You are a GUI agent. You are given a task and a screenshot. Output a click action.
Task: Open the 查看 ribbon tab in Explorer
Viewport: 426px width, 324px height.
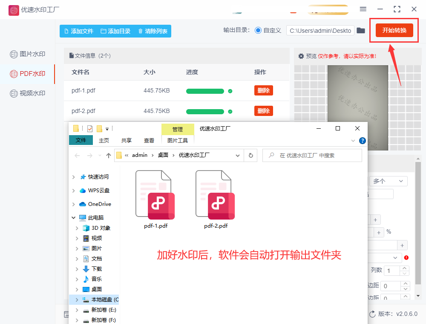149,141
